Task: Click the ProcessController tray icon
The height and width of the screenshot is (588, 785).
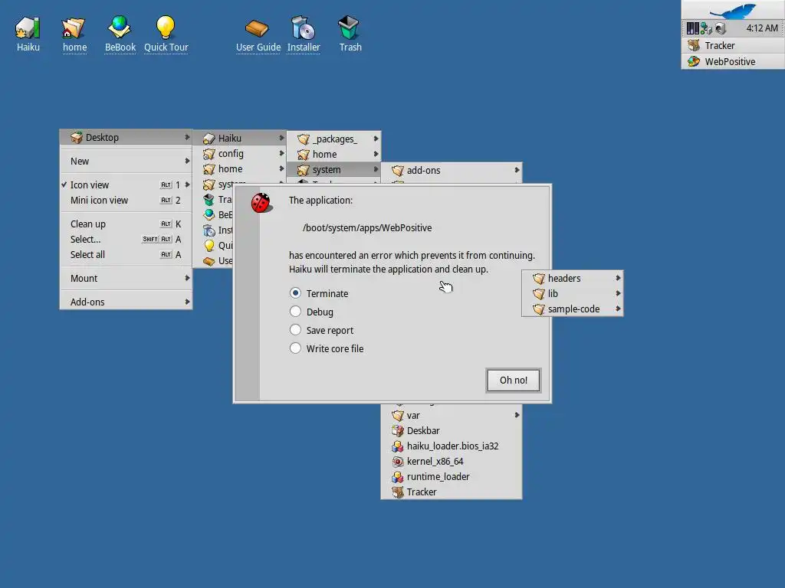Action: pos(692,28)
